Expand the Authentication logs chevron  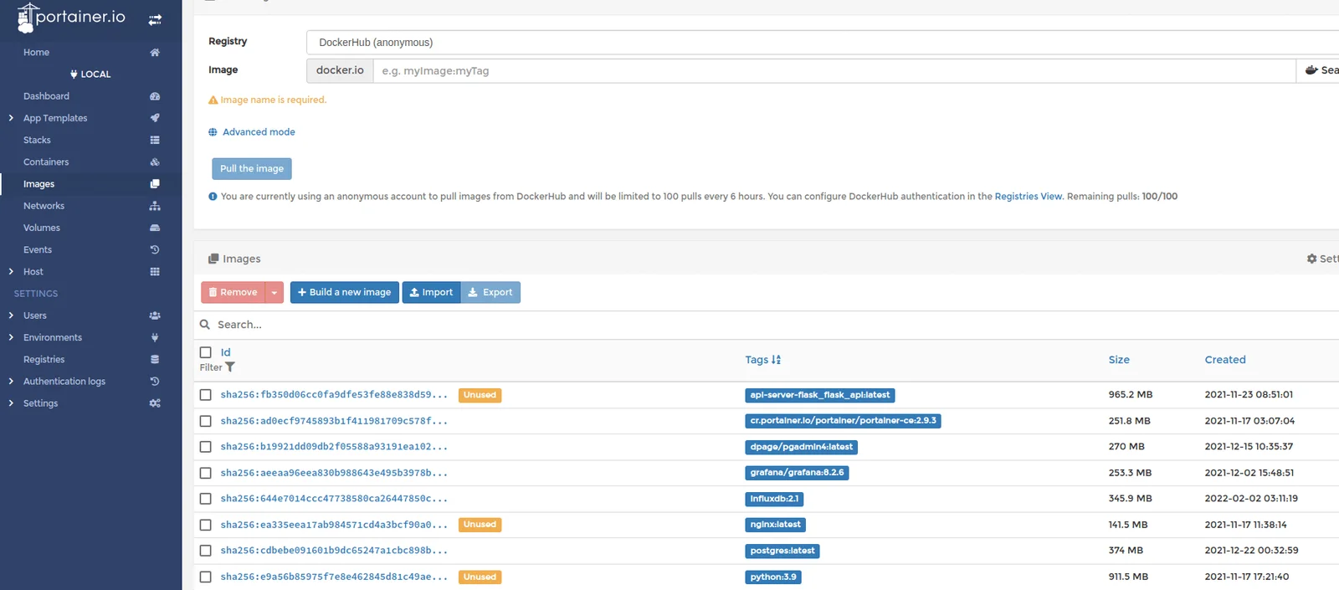point(11,381)
